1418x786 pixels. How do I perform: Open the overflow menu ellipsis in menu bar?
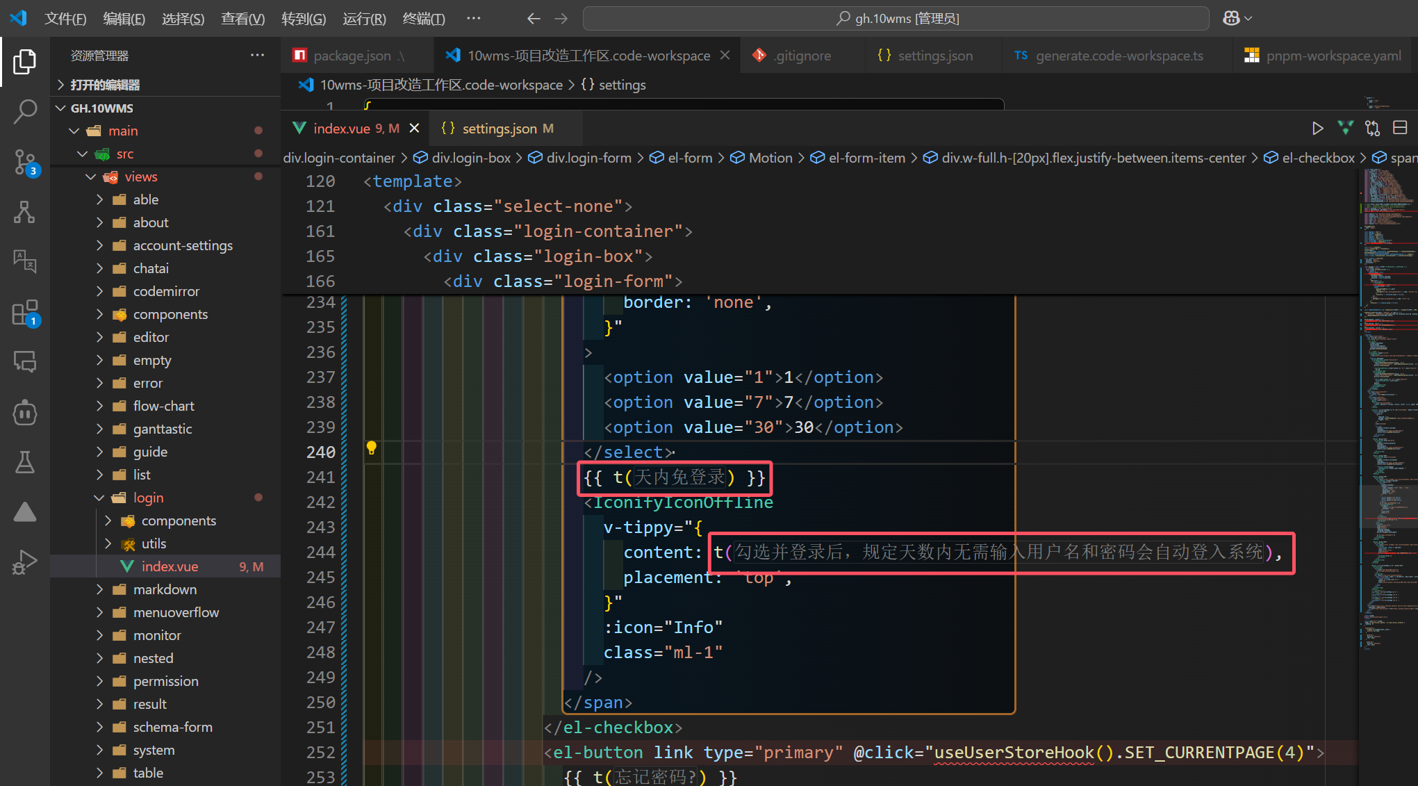point(474,19)
